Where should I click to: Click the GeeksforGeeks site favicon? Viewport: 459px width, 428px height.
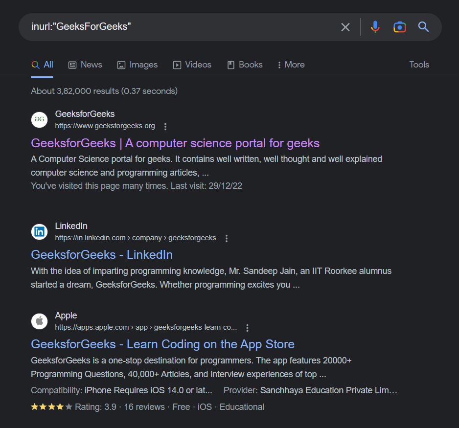coord(39,120)
